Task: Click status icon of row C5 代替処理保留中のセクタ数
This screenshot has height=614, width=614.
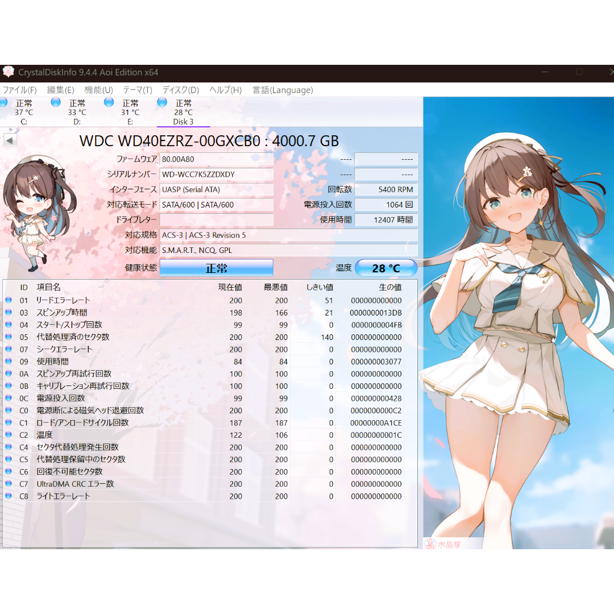Action: [9, 459]
